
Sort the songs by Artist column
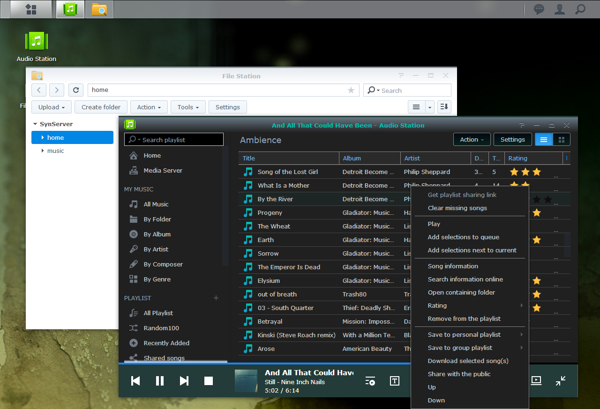435,158
